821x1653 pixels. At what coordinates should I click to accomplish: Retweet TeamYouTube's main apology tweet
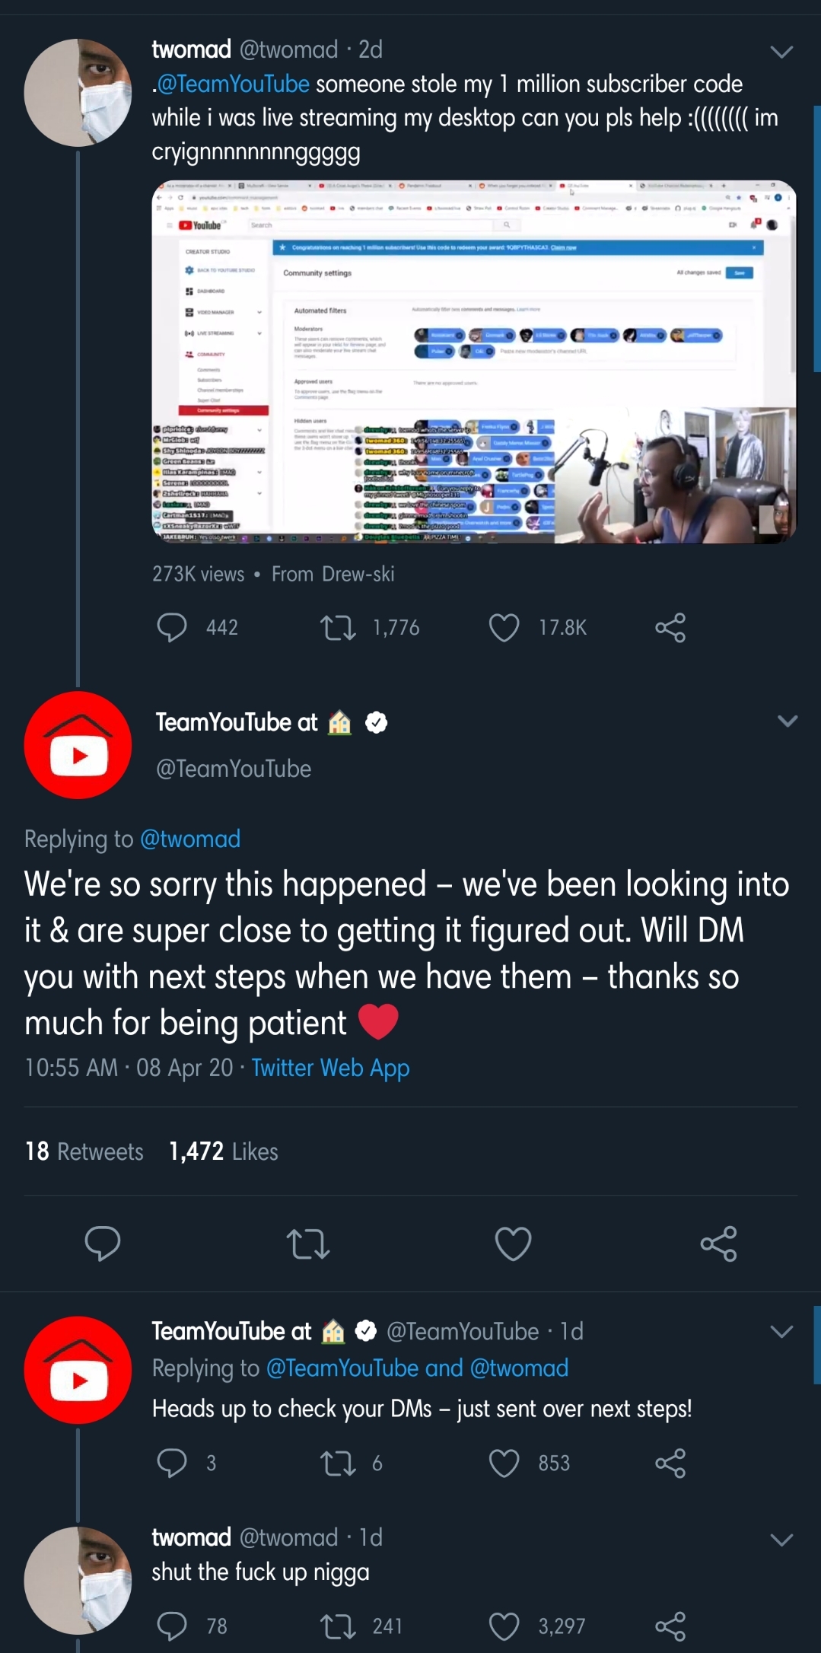308,1244
